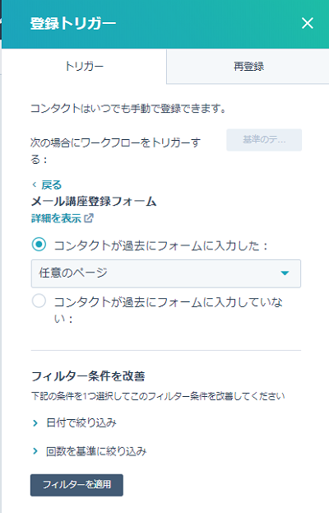This screenshot has height=513, width=329.
Task: Click the コンタクトが過去にフォームに入力した option label
Action: [x=160, y=245]
